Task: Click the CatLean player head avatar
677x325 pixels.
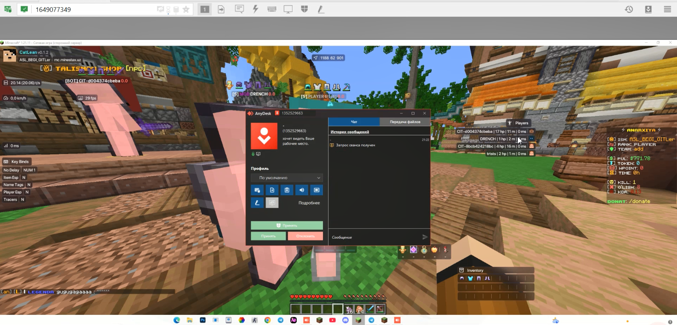Action: (x=10, y=55)
